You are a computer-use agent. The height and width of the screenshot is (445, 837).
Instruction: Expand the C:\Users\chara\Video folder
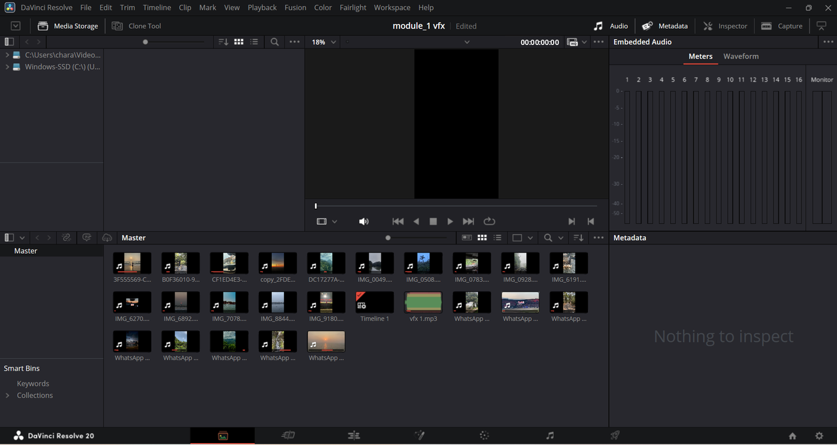7,55
